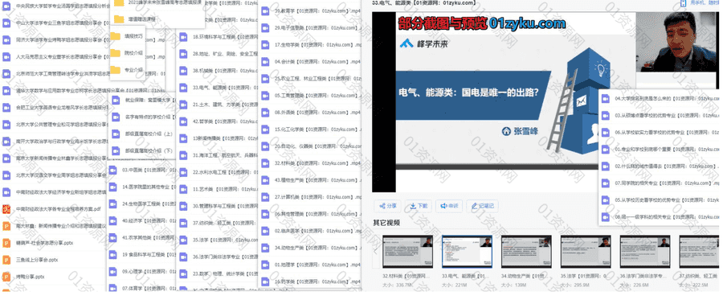The width and height of the screenshot is (723, 296).
Task: Click the video icon for 03.中医类
Action: click(112, 170)
